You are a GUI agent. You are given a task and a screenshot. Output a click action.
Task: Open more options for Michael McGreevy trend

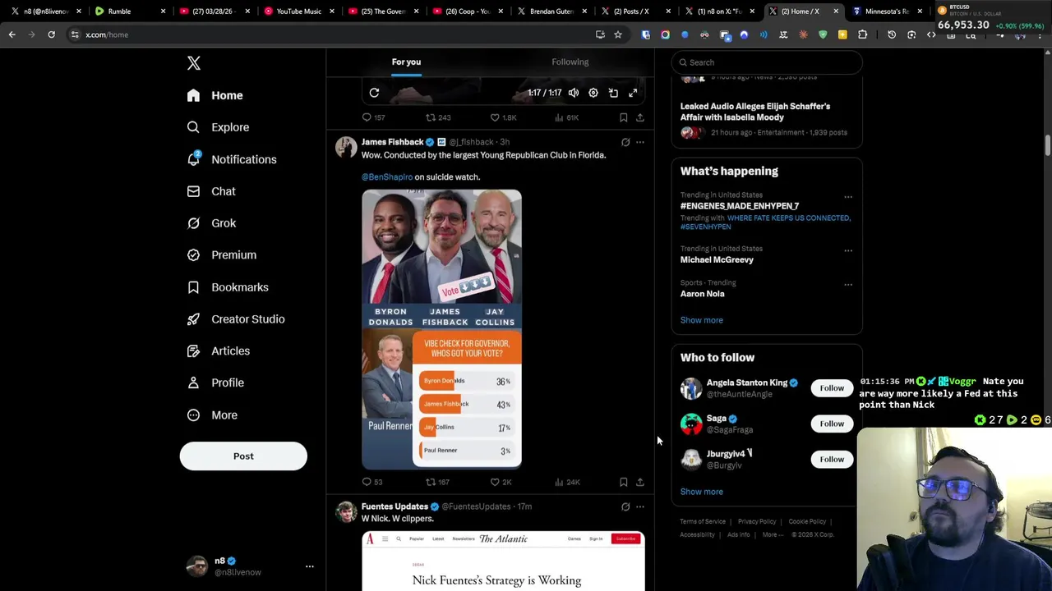[x=848, y=250]
